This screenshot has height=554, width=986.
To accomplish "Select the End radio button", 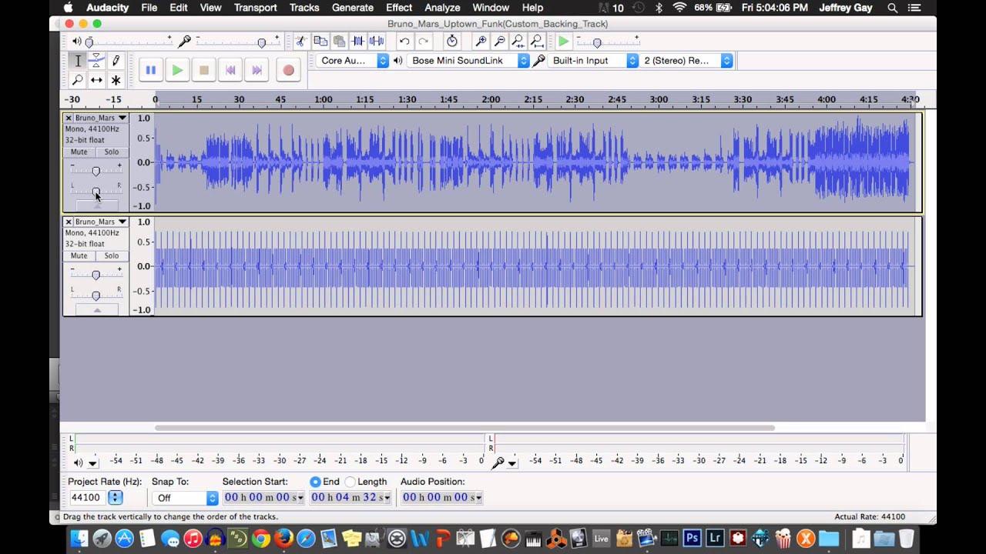I will (315, 482).
